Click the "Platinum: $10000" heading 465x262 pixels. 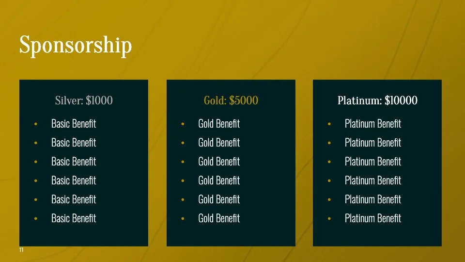tap(377, 100)
